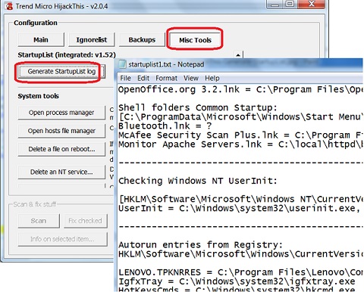Click the HijackThis app icon in title bar
This screenshot has width=364, height=292.
click(9, 5)
